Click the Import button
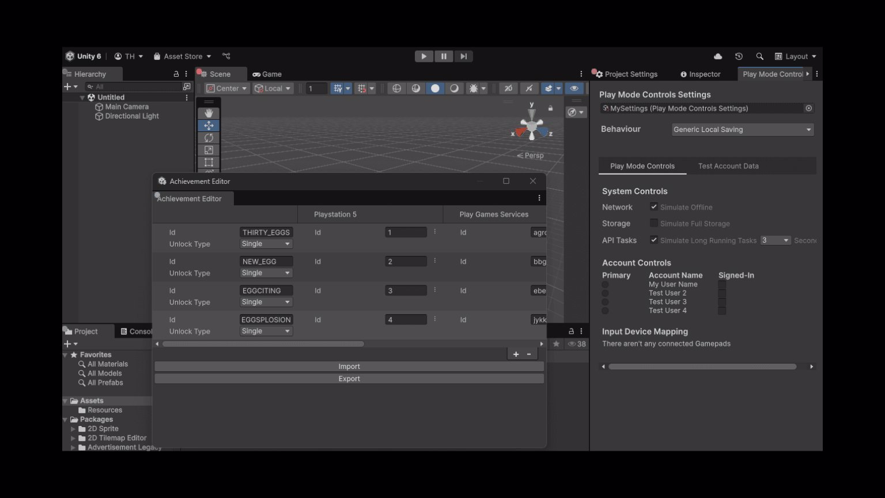The image size is (885, 498). 349,367
